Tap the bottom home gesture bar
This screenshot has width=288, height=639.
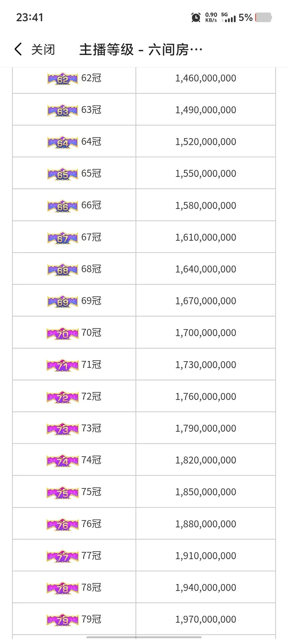point(144,637)
